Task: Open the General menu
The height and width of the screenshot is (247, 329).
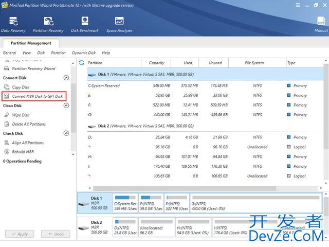Action: tap(9, 52)
